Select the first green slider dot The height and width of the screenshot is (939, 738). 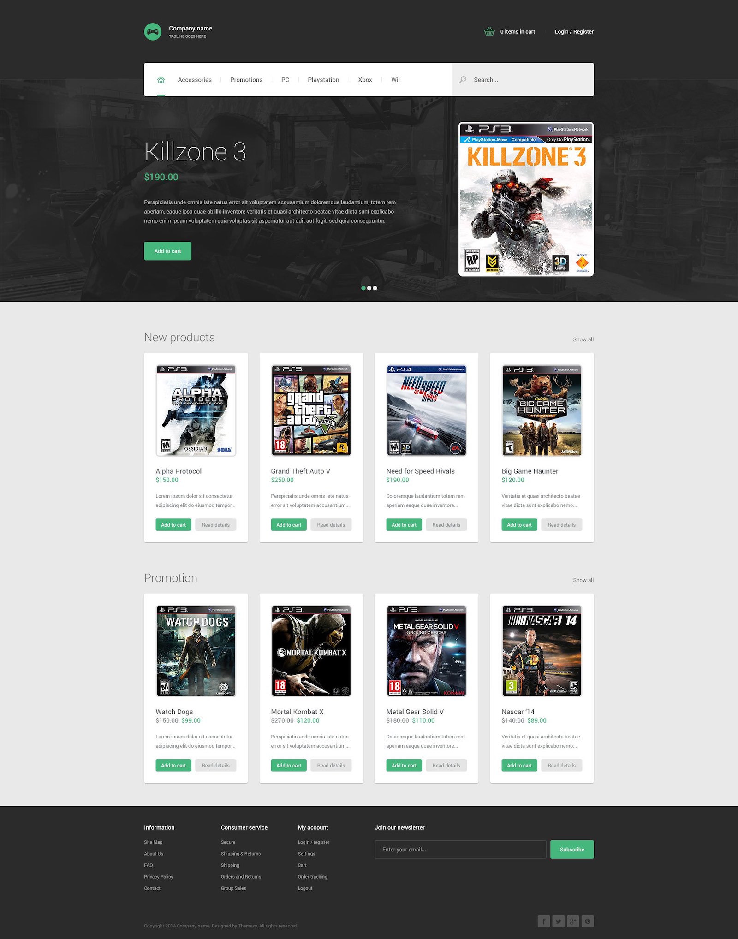coord(363,288)
